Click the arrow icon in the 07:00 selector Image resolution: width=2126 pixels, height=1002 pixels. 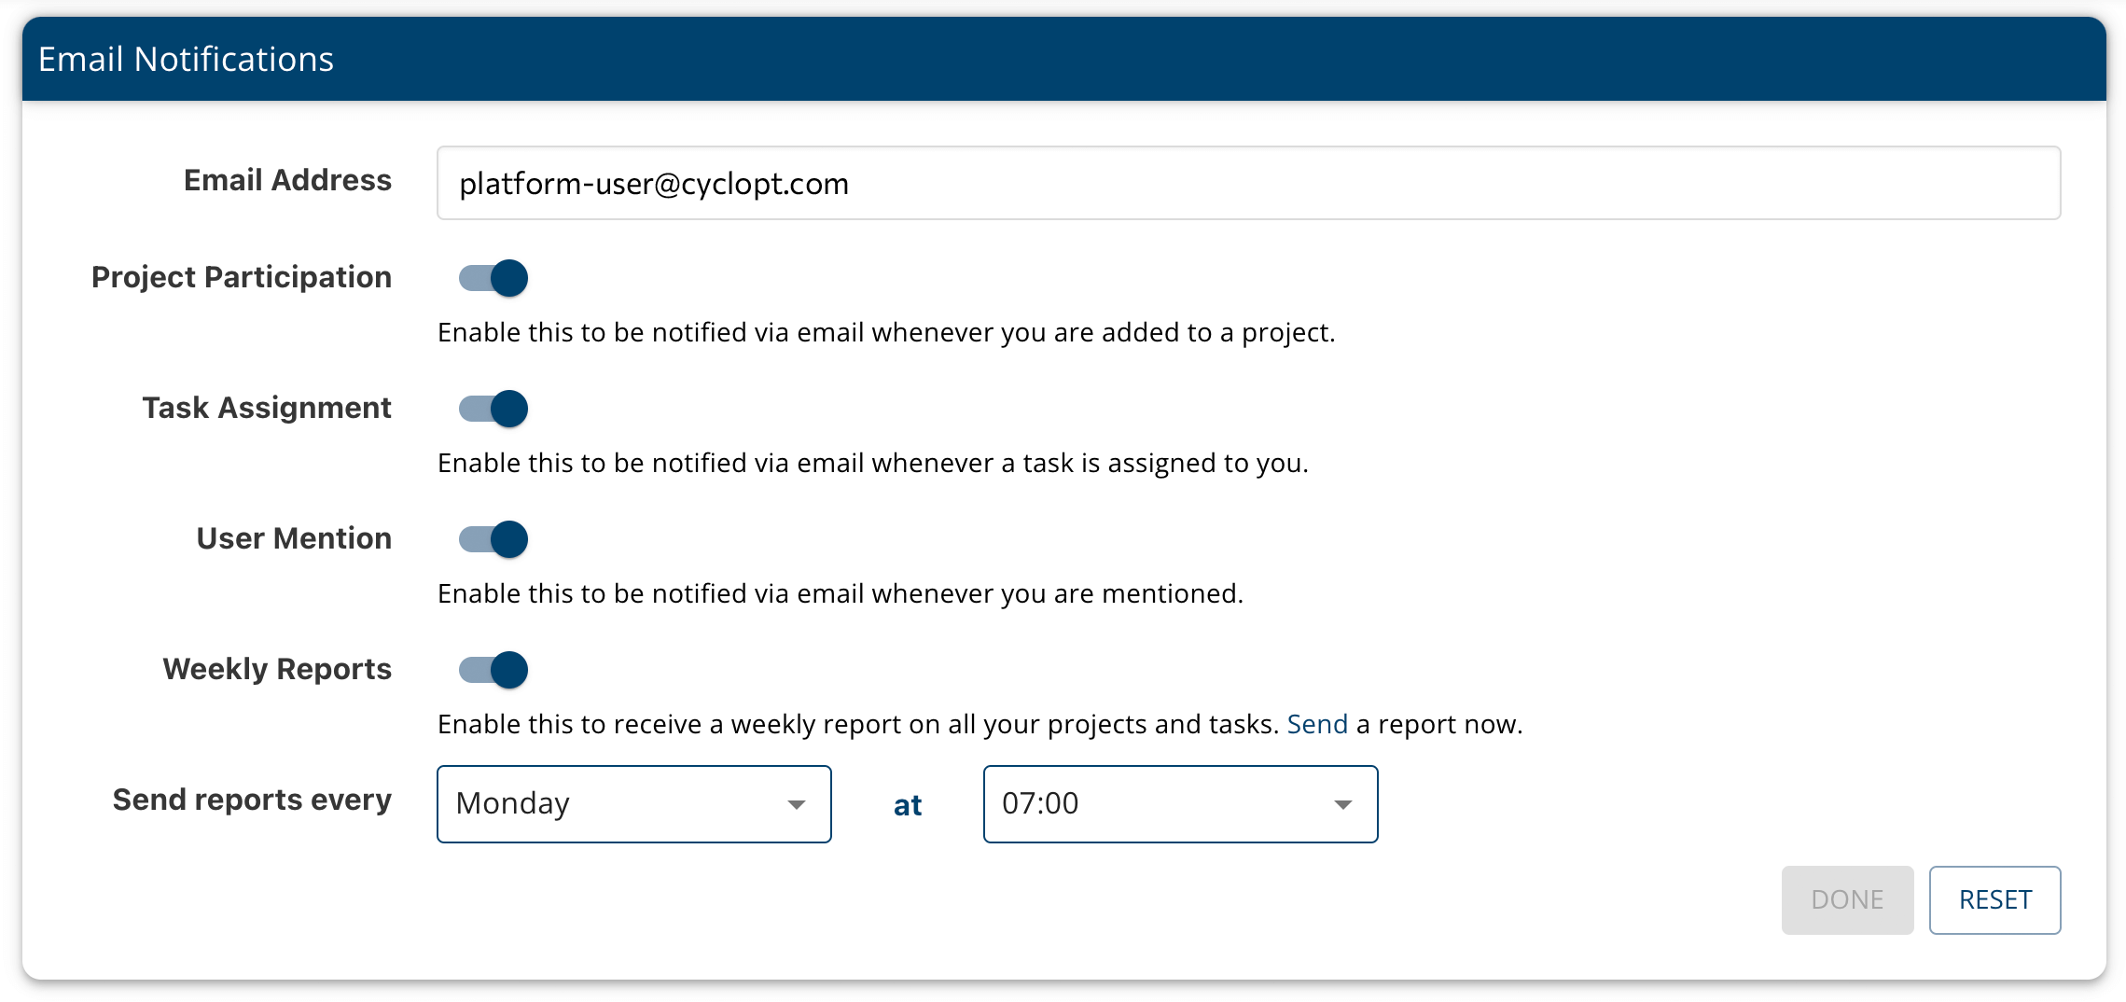point(1342,805)
